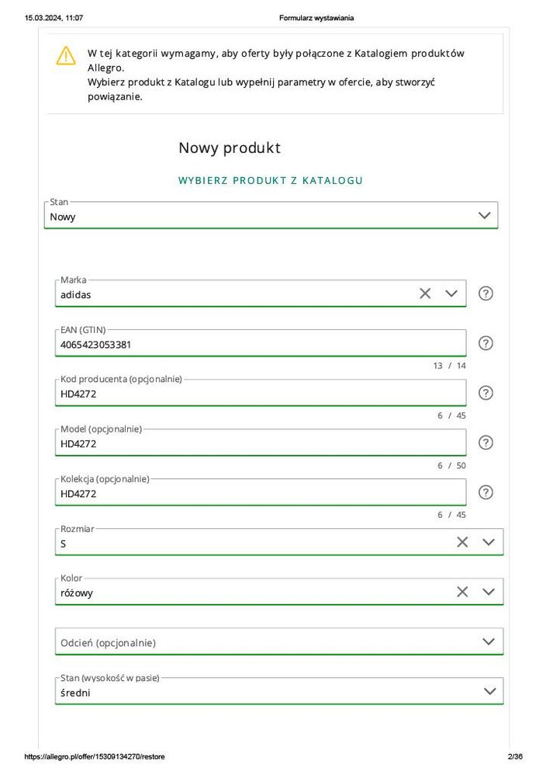Expand the Stan dropdown showing Nowy
This screenshot has width=546, height=775.
point(485,216)
